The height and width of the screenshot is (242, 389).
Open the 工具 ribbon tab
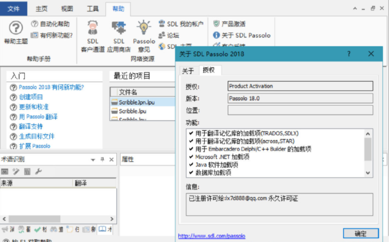tap(92, 9)
